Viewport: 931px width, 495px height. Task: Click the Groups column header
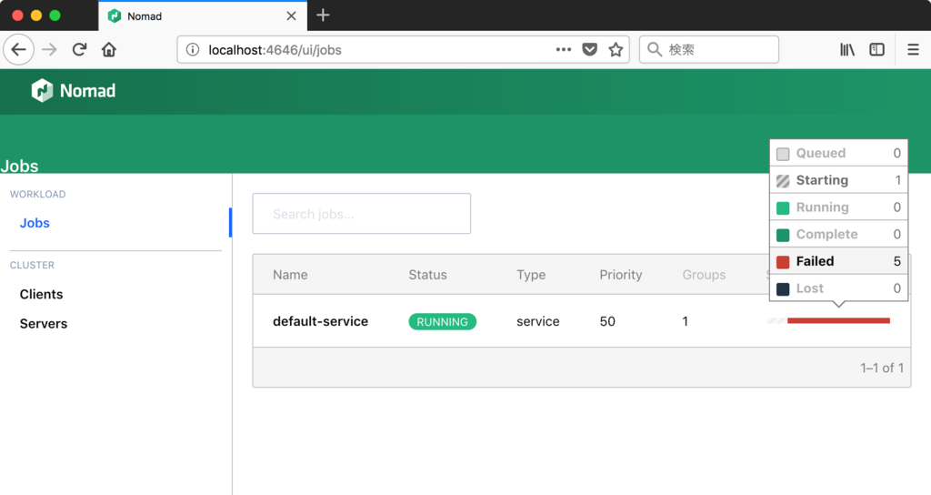(704, 275)
